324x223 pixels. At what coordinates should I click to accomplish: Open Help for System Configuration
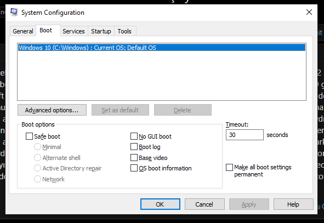(293, 204)
